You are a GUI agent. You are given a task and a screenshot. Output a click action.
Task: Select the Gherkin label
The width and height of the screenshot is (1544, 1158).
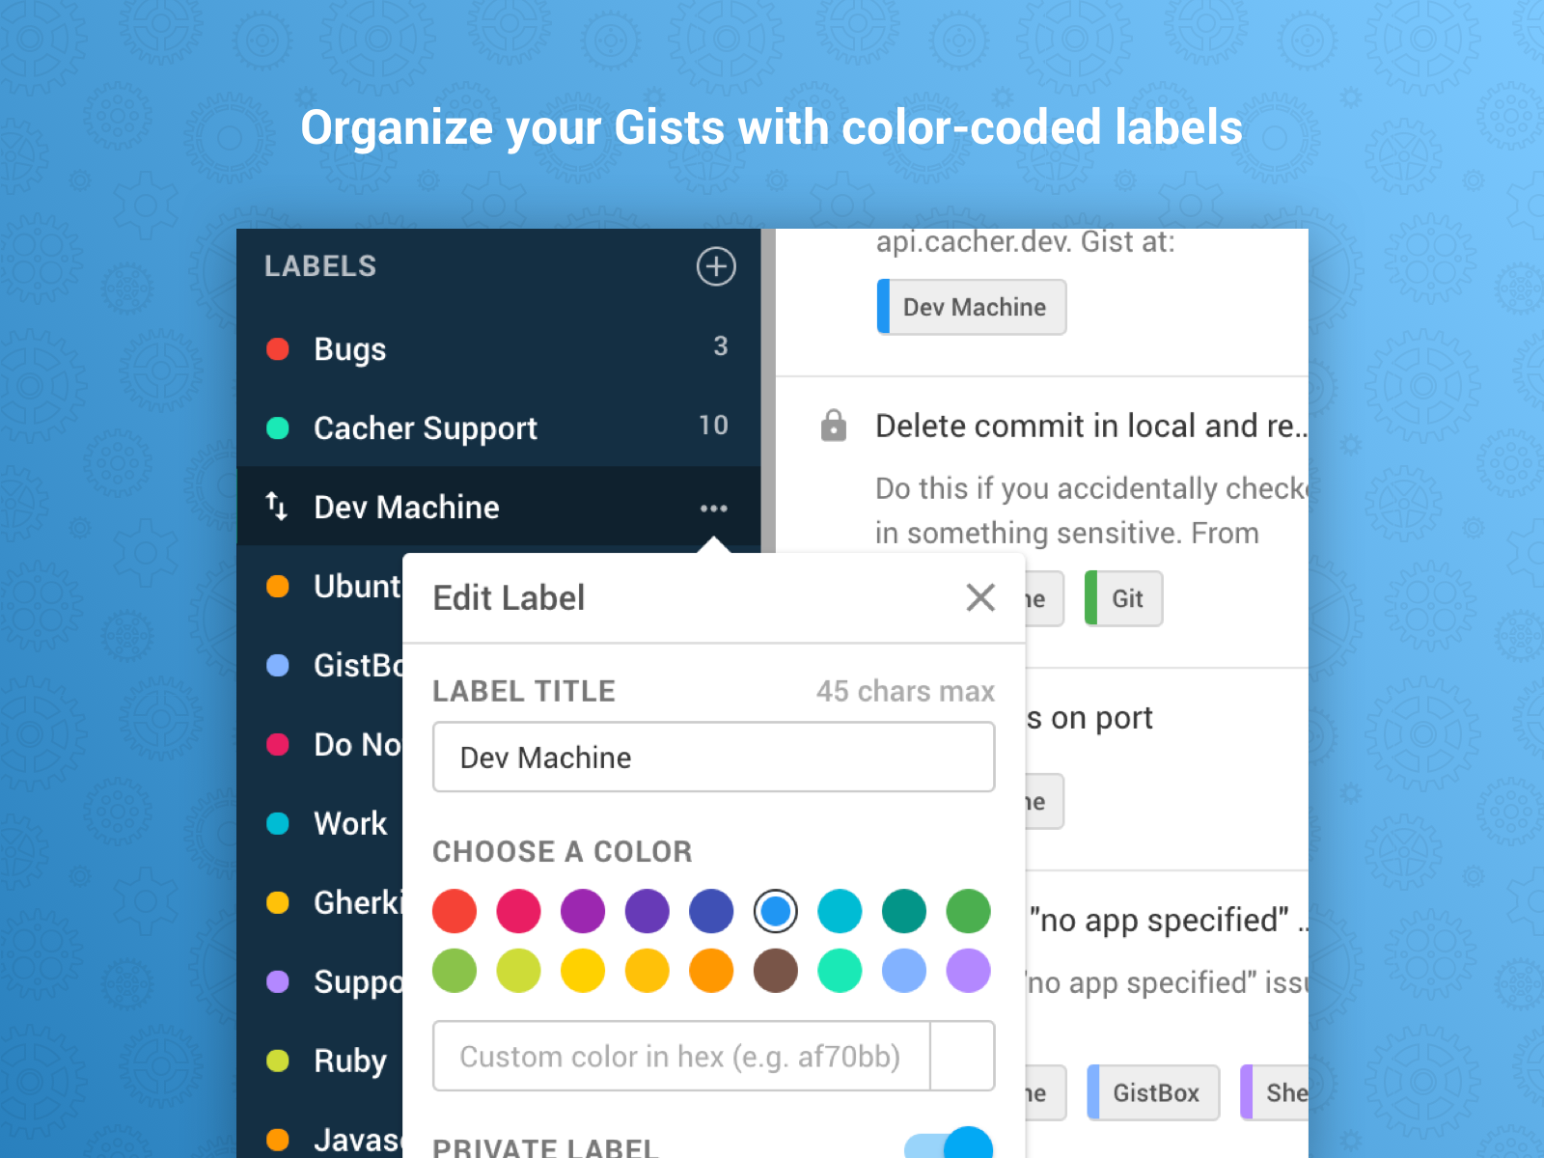pos(320,902)
